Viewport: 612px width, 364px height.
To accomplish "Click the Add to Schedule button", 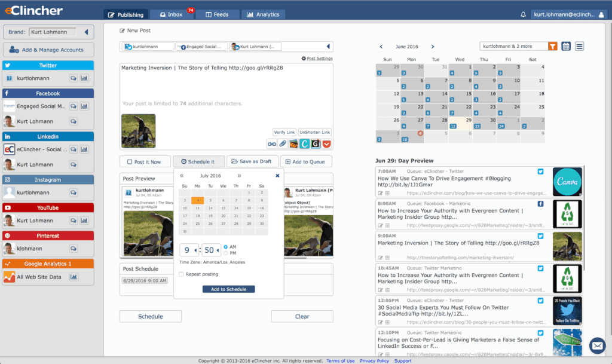I will [x=229, y=289].
